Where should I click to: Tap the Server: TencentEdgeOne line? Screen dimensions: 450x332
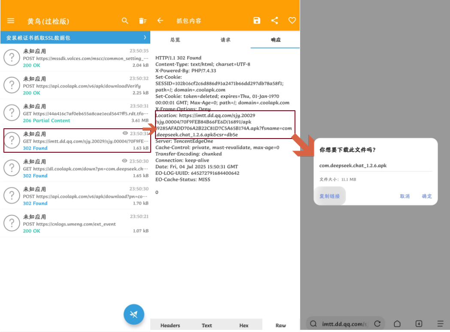[x=184, y=141]
